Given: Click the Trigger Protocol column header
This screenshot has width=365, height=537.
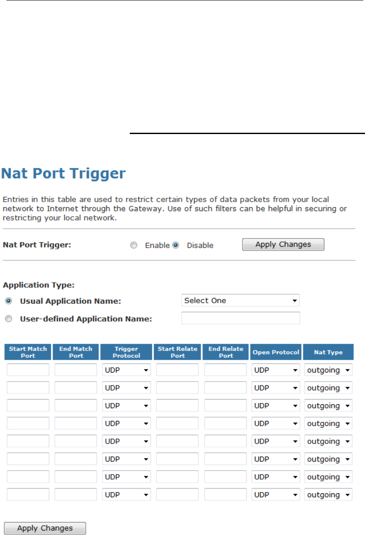Looking at the screenshot, I should point(126,352).
